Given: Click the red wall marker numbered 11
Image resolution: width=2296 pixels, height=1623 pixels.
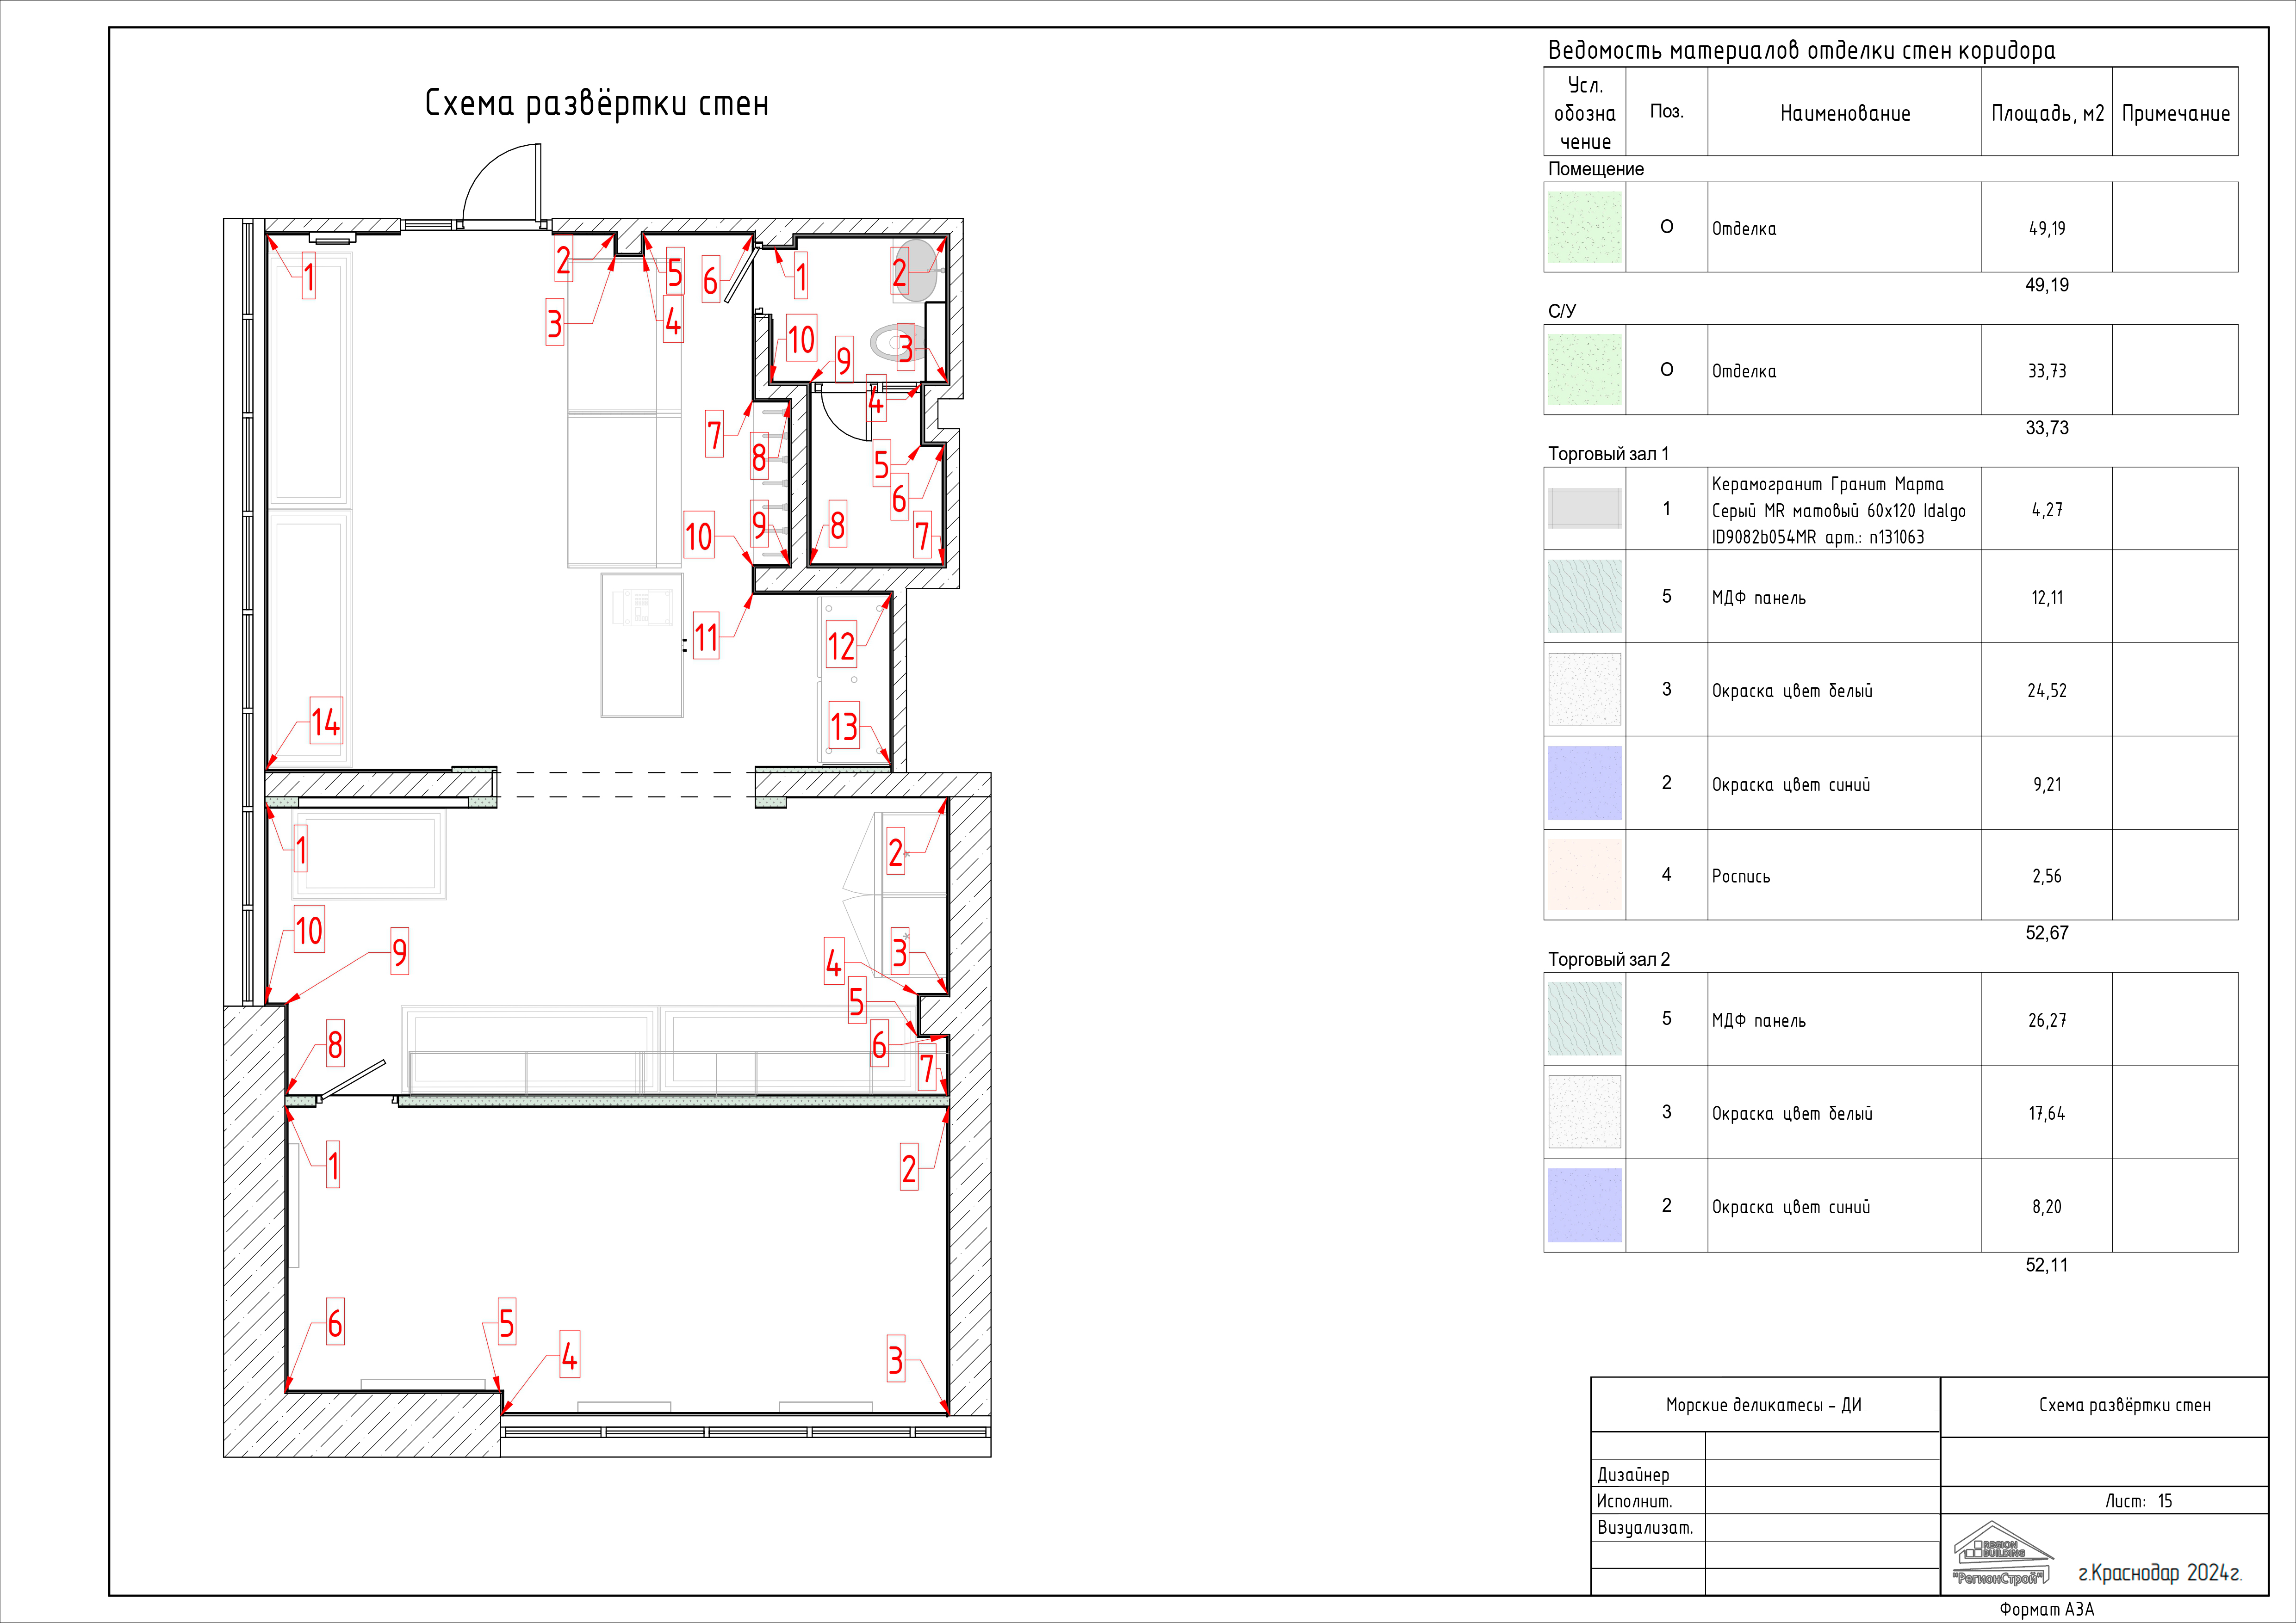Looking at the screenshot, I should (x=706, y=636).
